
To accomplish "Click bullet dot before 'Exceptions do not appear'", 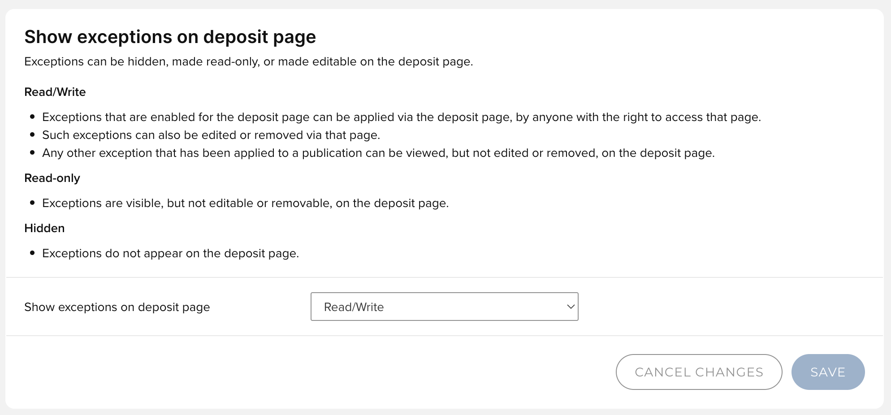I will coord(32,253).
